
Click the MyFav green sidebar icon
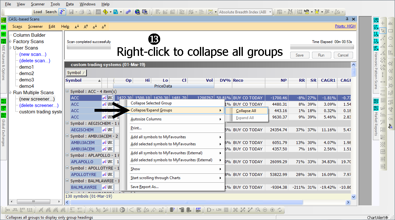[4, 20]
